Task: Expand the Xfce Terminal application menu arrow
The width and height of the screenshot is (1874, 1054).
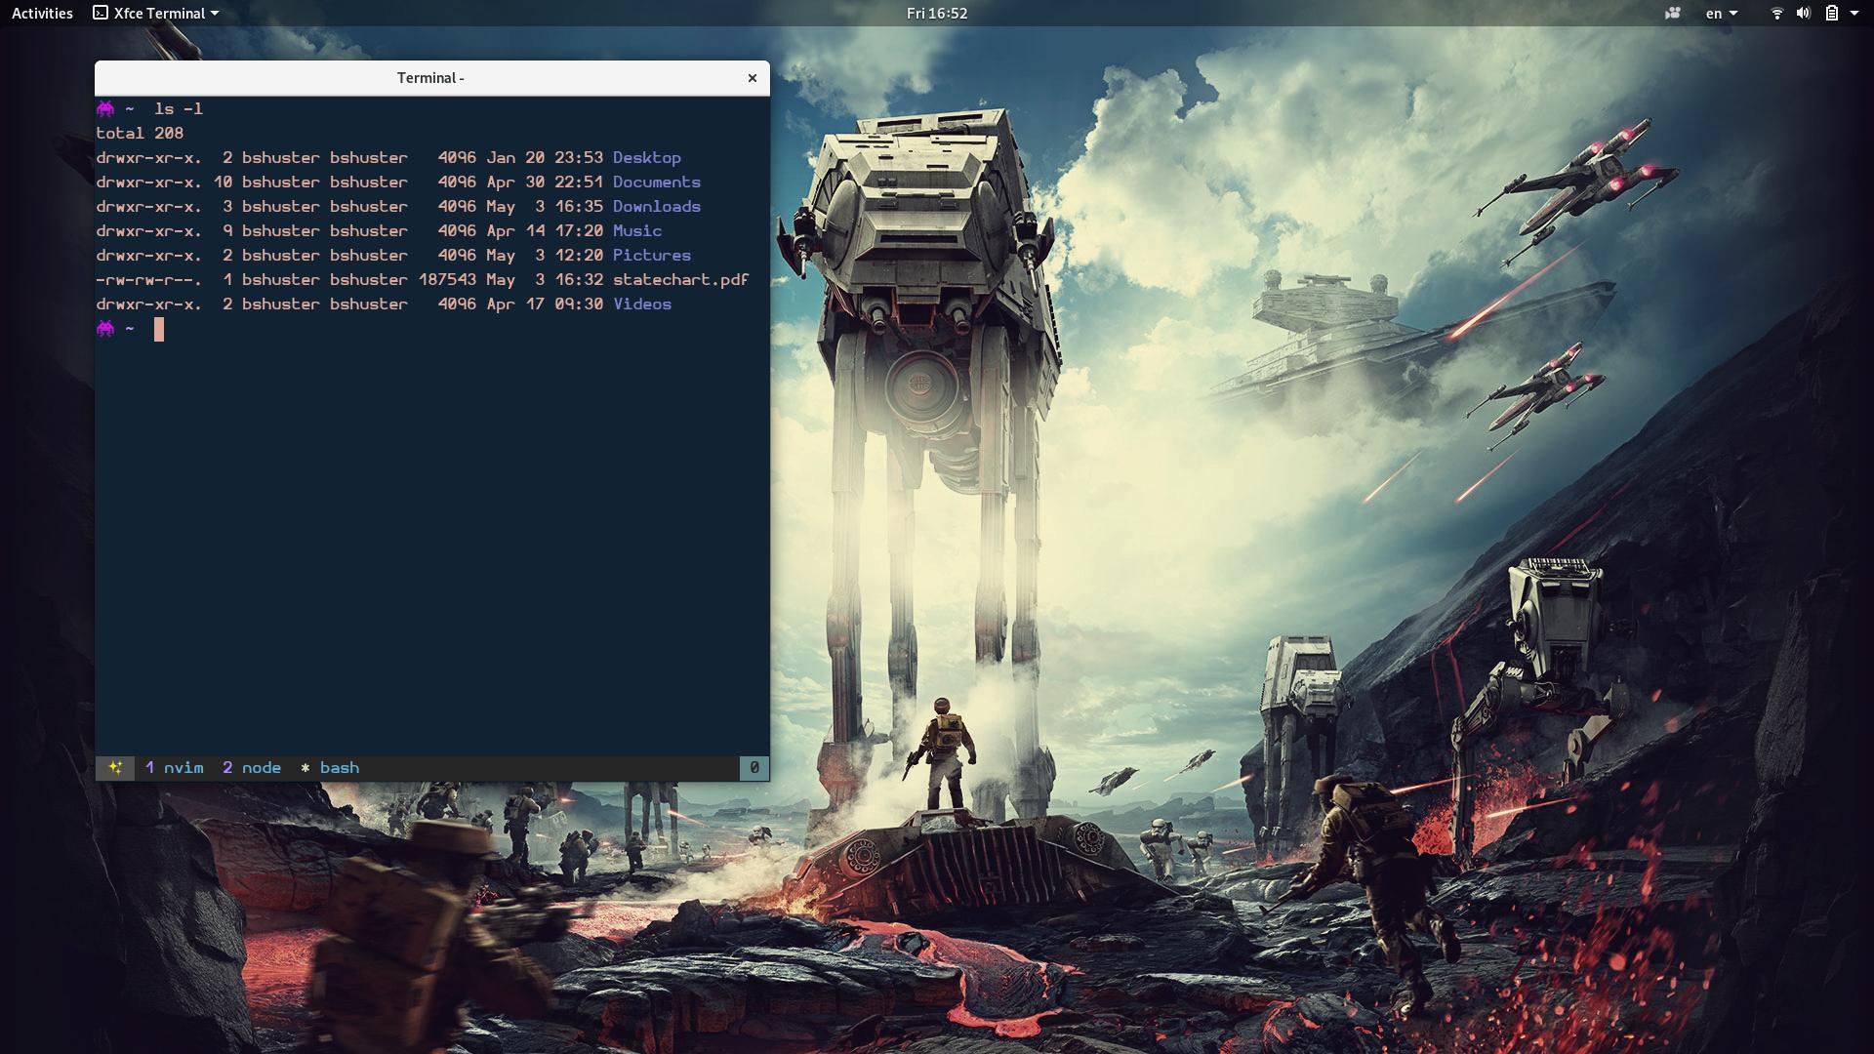Action: (x=215, y=14)
